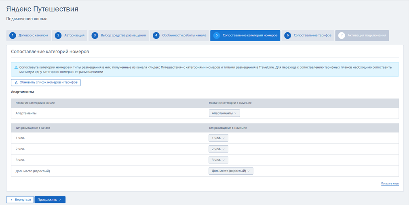Click the Продолжить button
The height and width of the screenshot is (205, 409).
[50, 200]
